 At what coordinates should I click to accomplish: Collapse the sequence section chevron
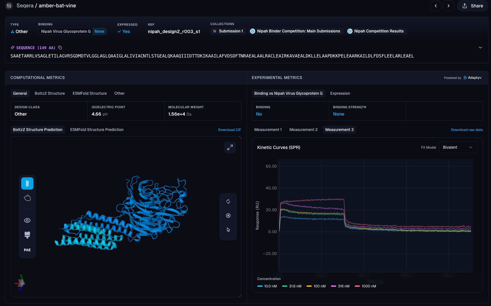click(x=480, y=48)
